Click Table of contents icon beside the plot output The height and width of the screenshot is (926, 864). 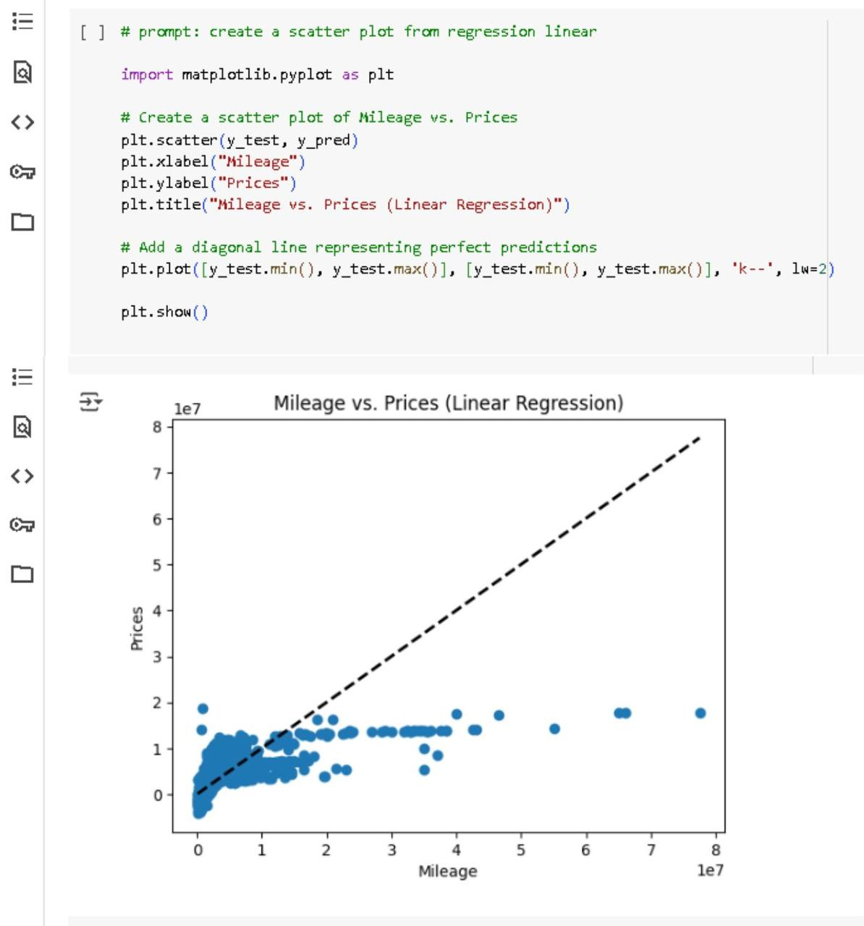[x=22, y=376]
